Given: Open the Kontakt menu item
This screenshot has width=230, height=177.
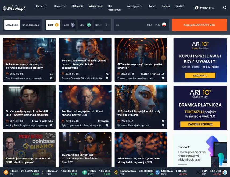Looking at the screenshot, I should [180, 6].
